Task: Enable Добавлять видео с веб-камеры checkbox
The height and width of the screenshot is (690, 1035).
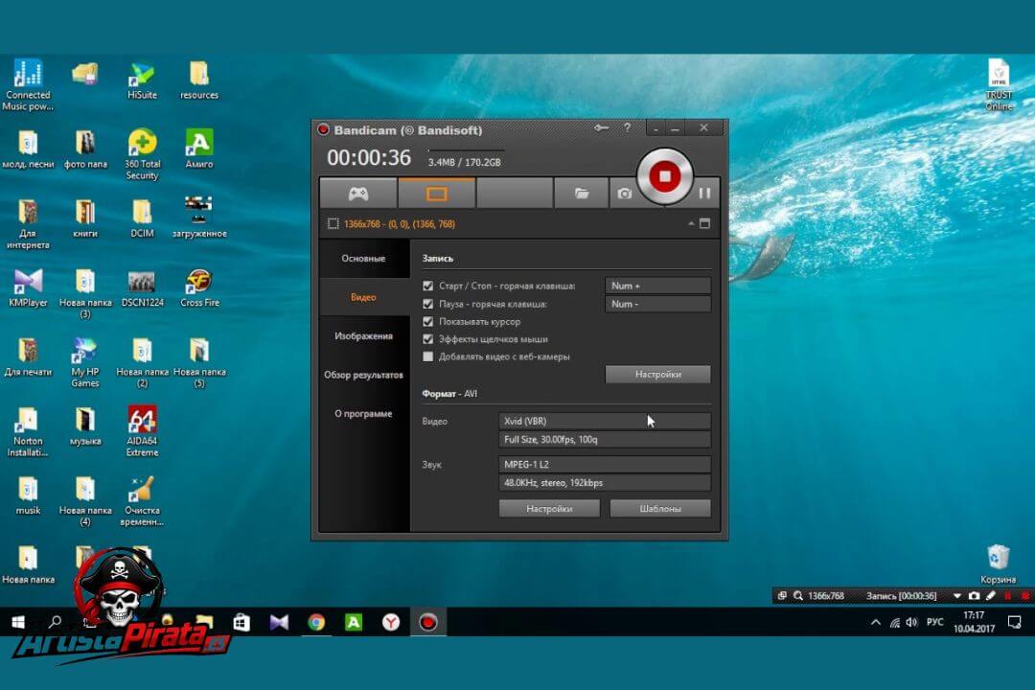Action: (427, 356)
